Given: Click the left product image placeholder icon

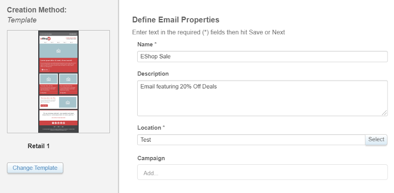Looking at the screenshot, I should tap(48, 79).
